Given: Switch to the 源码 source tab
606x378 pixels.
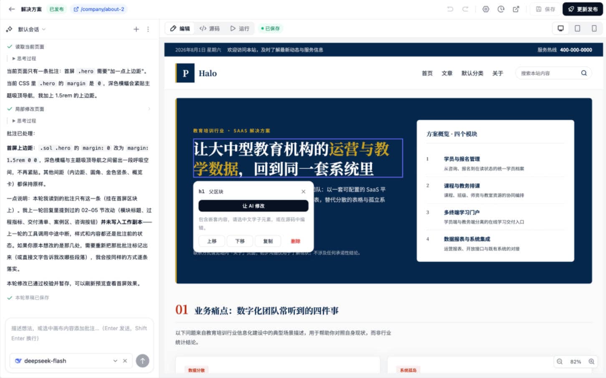Looking at the screenshot, I should [210, 28].
